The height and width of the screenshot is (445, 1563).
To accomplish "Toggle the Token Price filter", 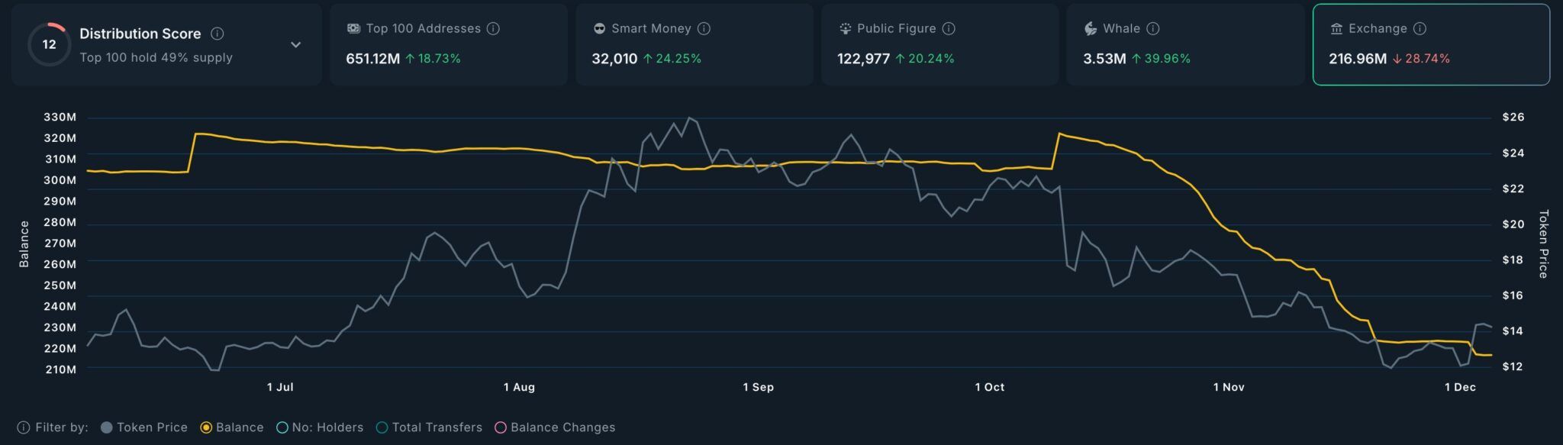I will [144, 427].
